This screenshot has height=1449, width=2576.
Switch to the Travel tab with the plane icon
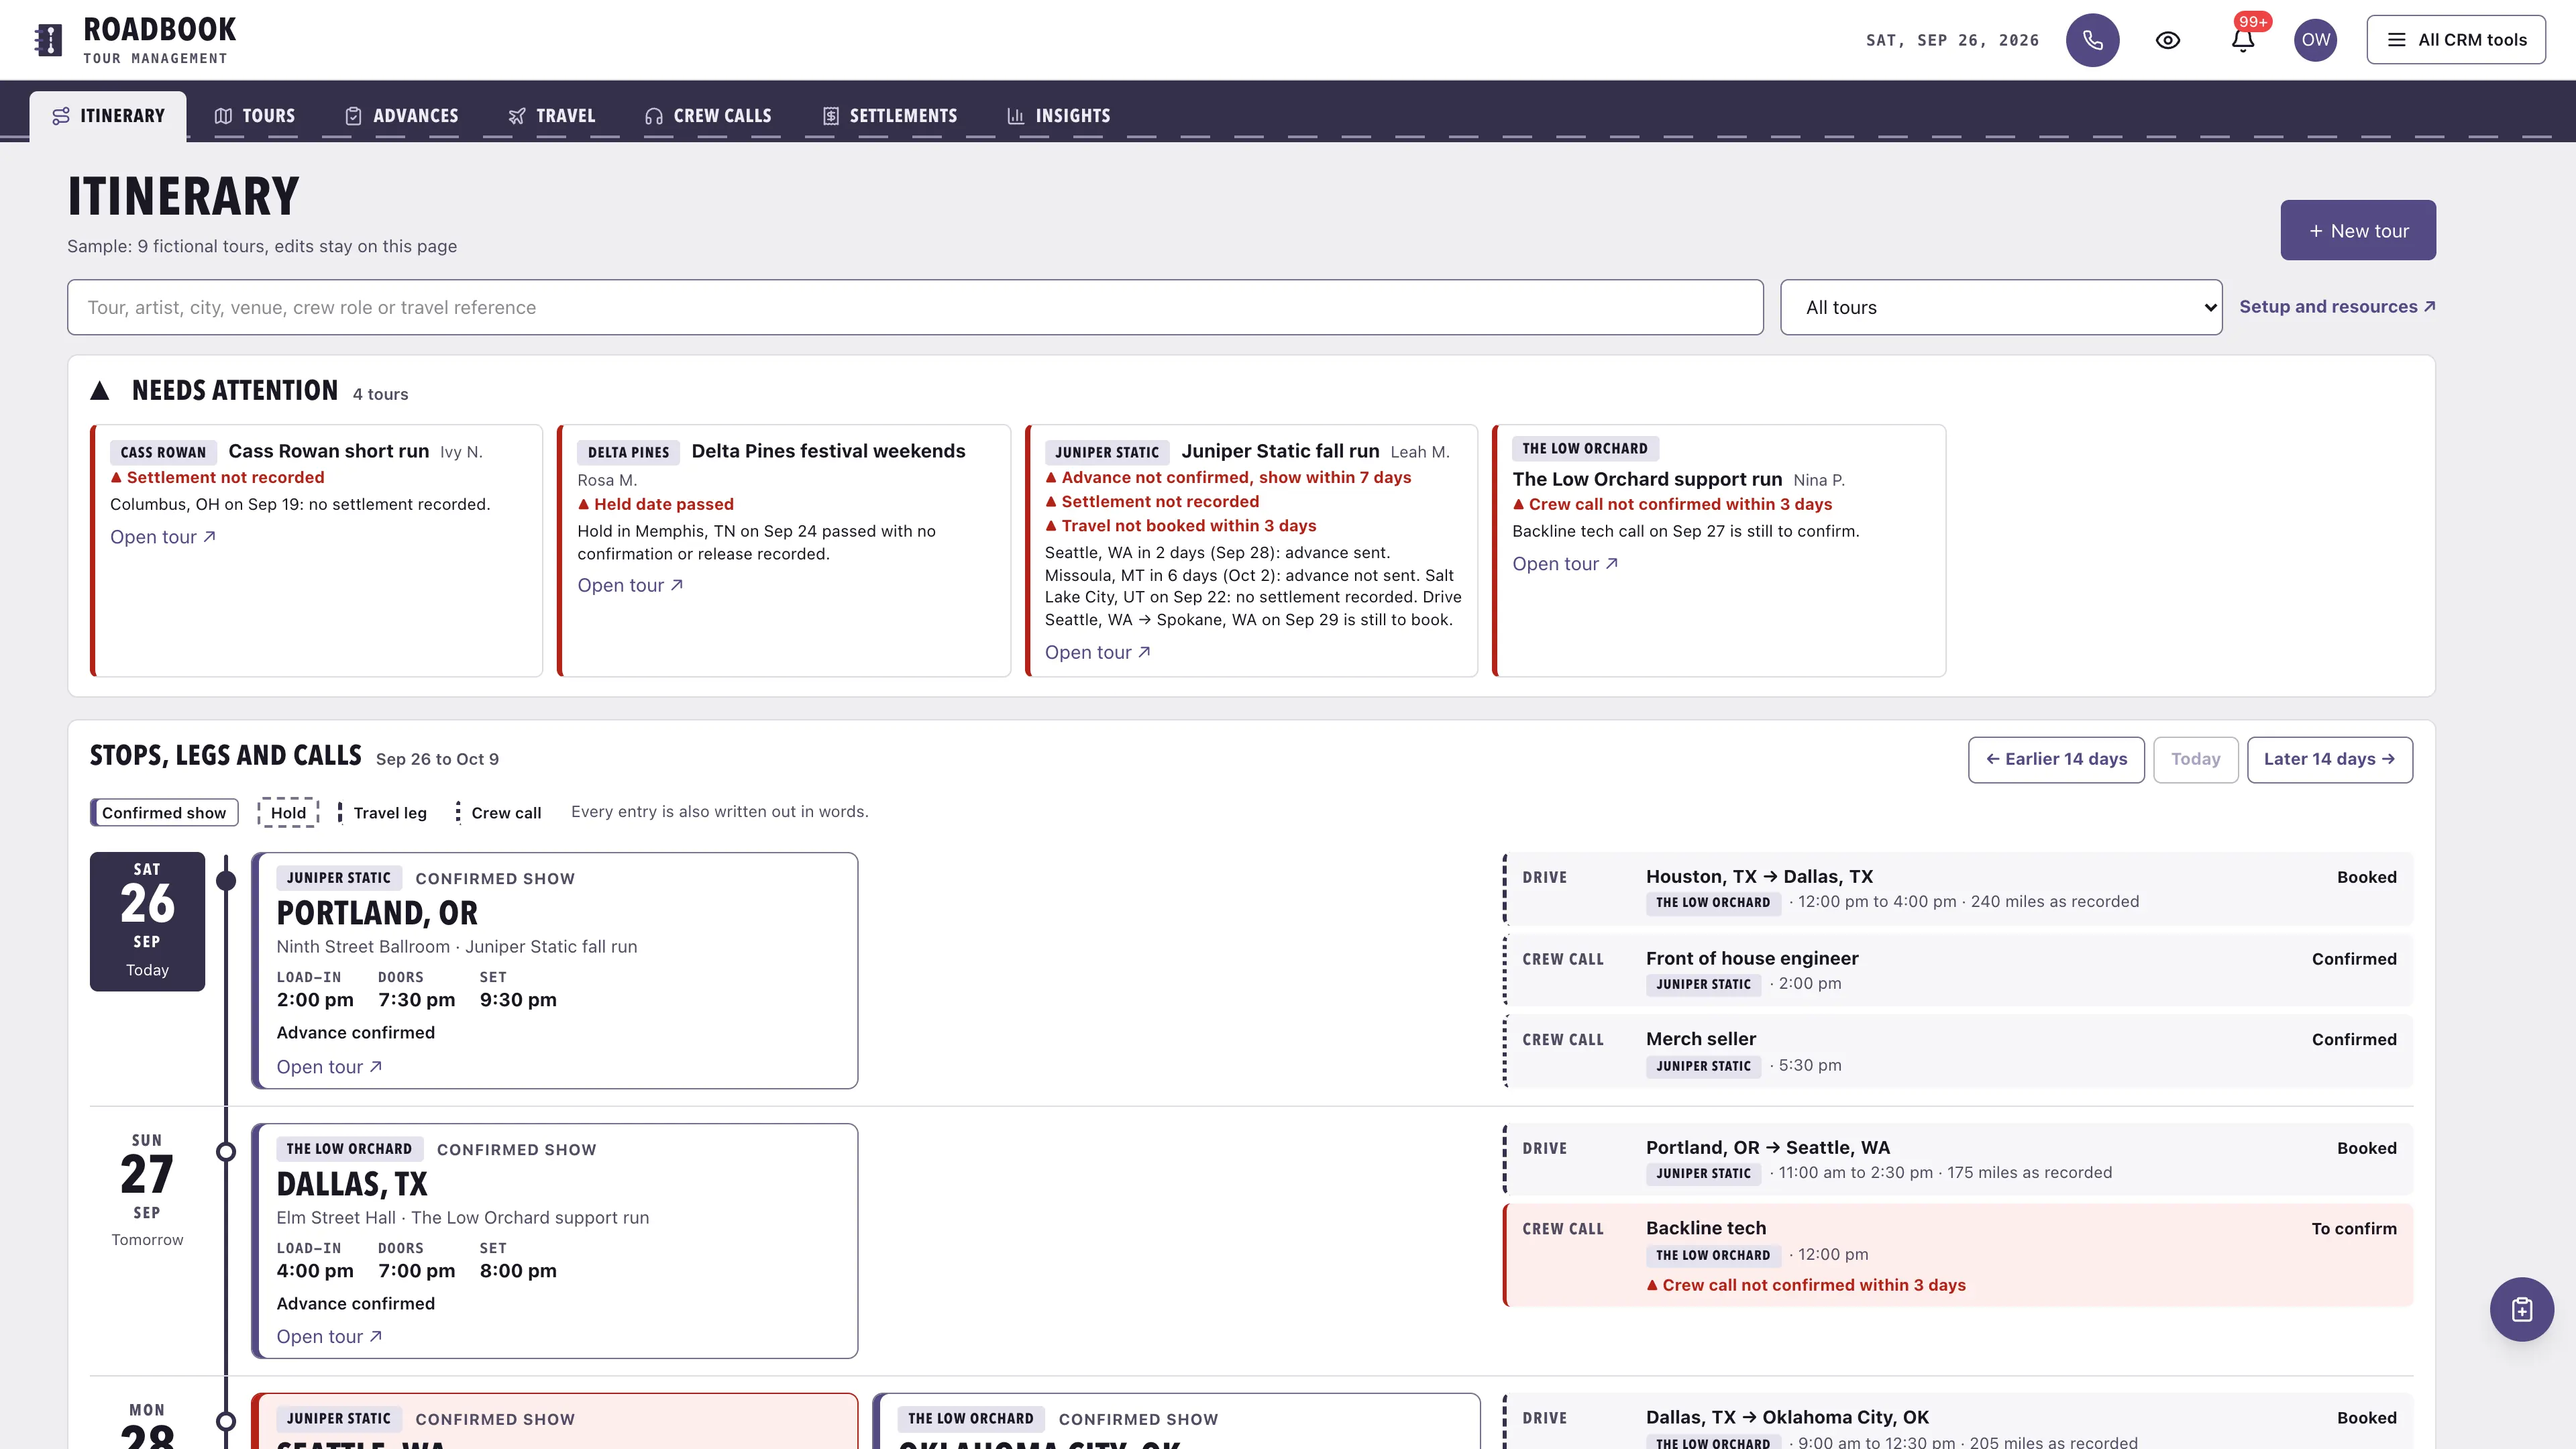[x=552, y=116]
